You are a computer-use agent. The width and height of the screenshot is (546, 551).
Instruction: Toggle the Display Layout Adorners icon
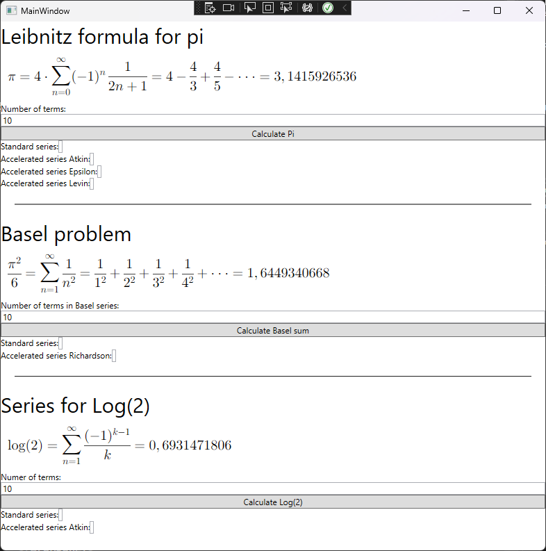[x=268, y=8]
